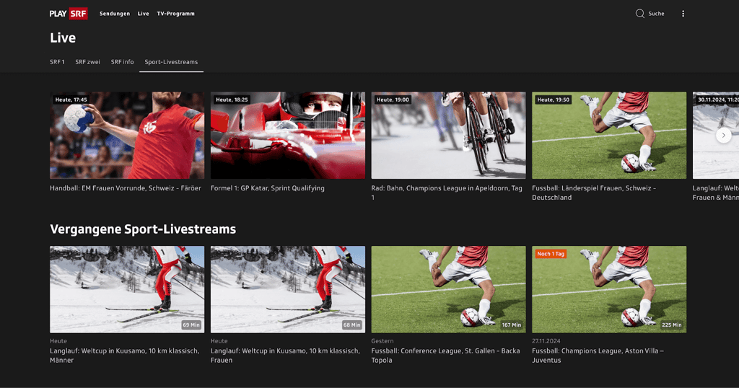739x388 pixels.
Task: Open the Rad Bahn Champions League thumbnail
Action: (449, 135)
